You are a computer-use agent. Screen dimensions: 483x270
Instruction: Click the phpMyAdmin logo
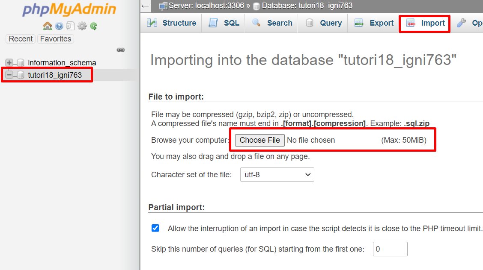click(x=69, y=9)
